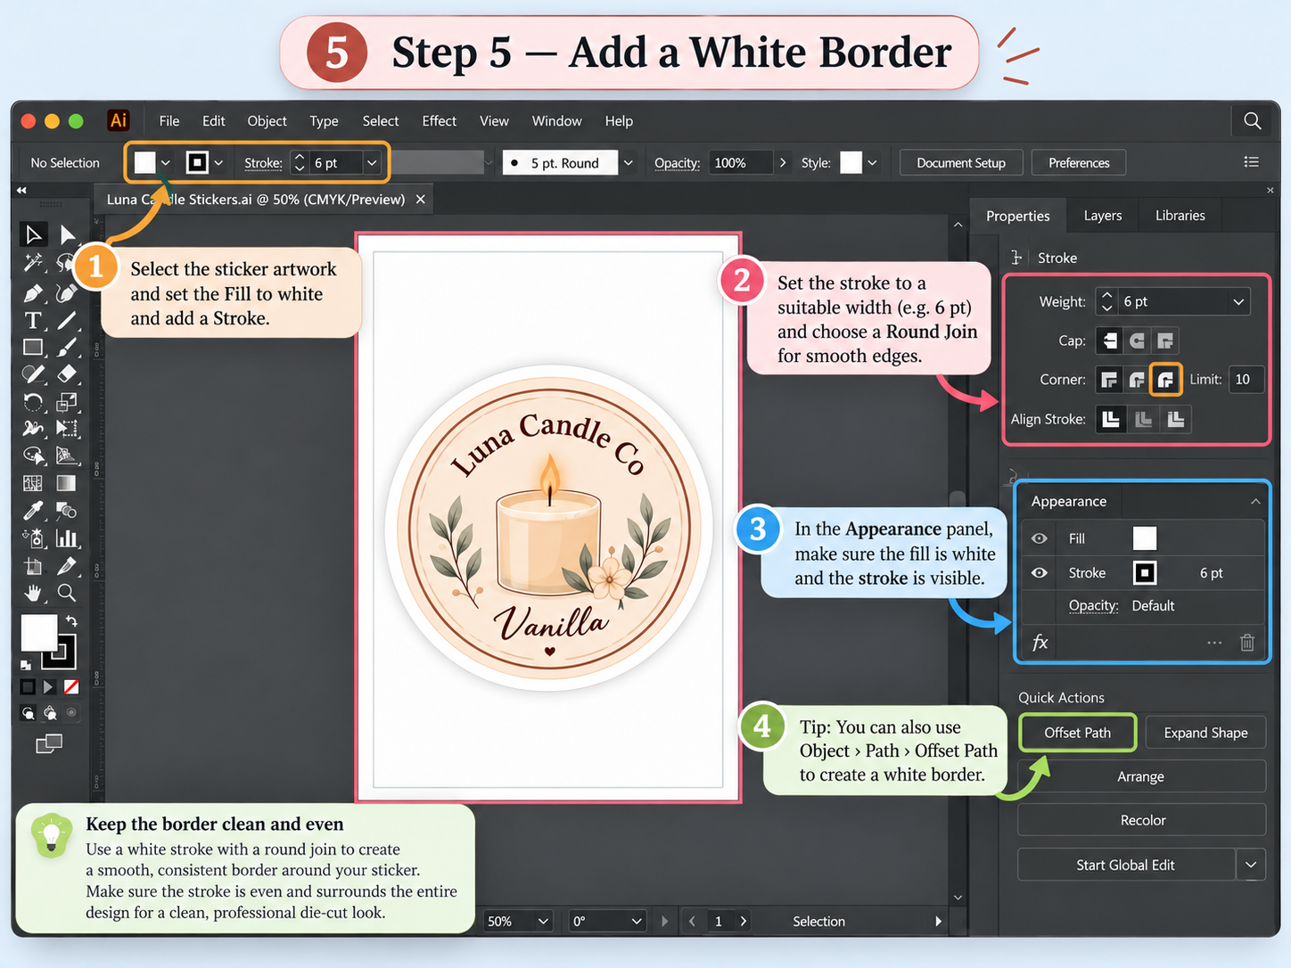The height and width of the screenshot is (968, 1291).
Task: Open the Effect menu
Action: click(439, 121)
